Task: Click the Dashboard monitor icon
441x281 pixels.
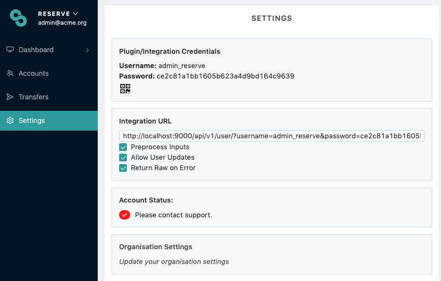Action: click(10, 50)
